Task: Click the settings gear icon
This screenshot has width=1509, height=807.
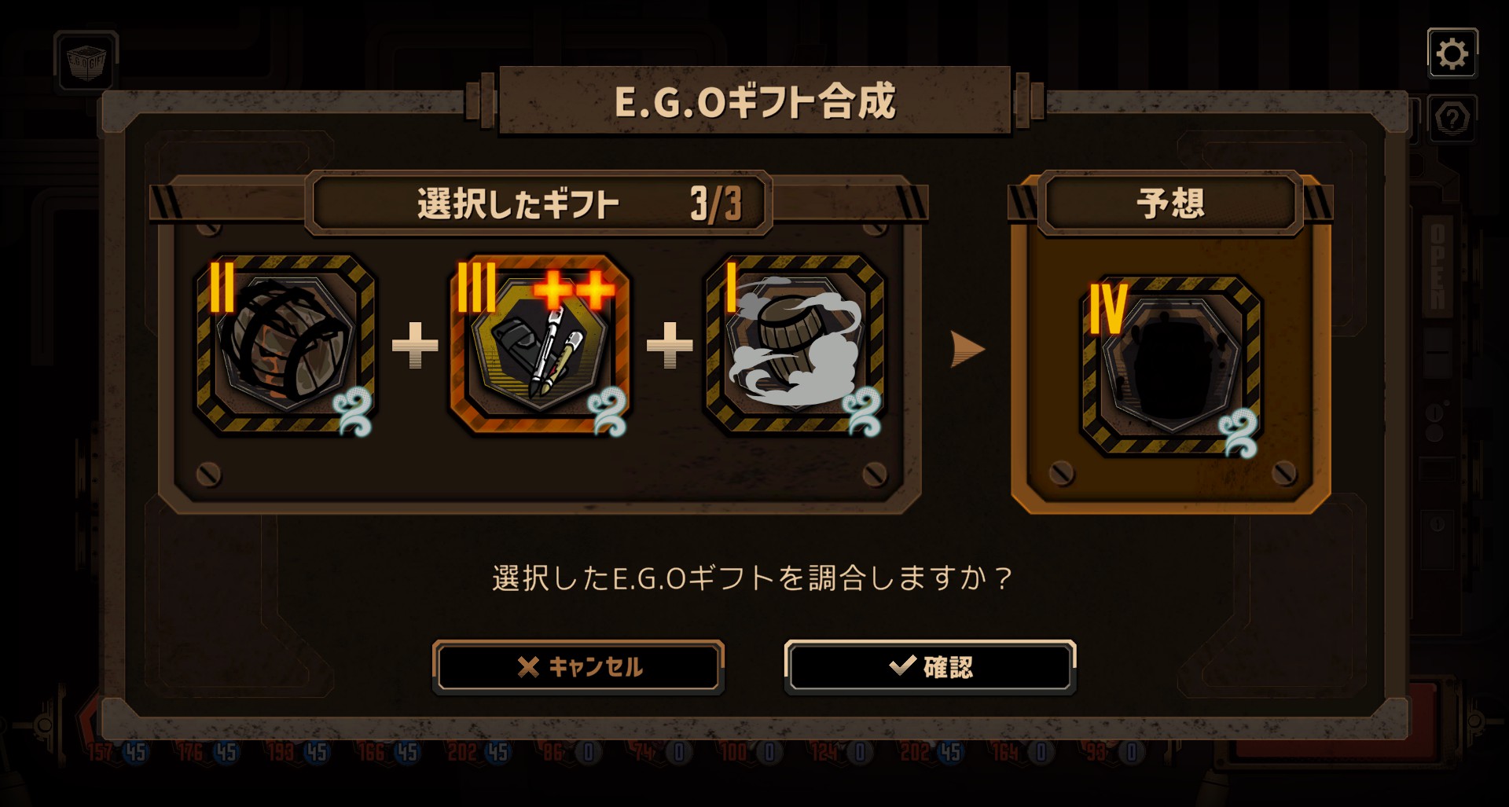Action: coord(1452,53)
